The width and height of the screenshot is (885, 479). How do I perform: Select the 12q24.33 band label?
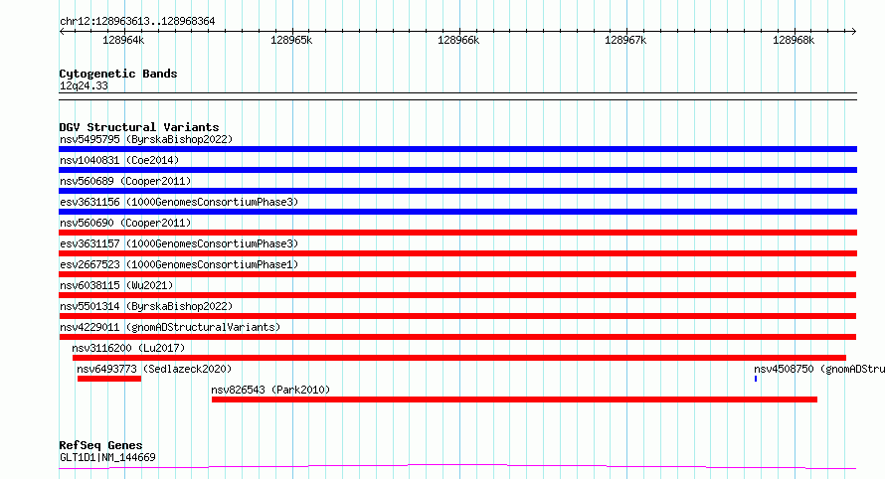tap(84, 85)
